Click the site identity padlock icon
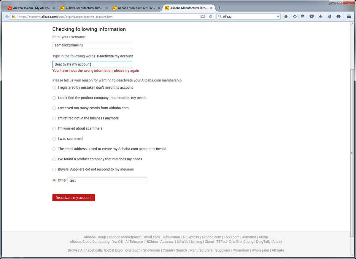 14,17
